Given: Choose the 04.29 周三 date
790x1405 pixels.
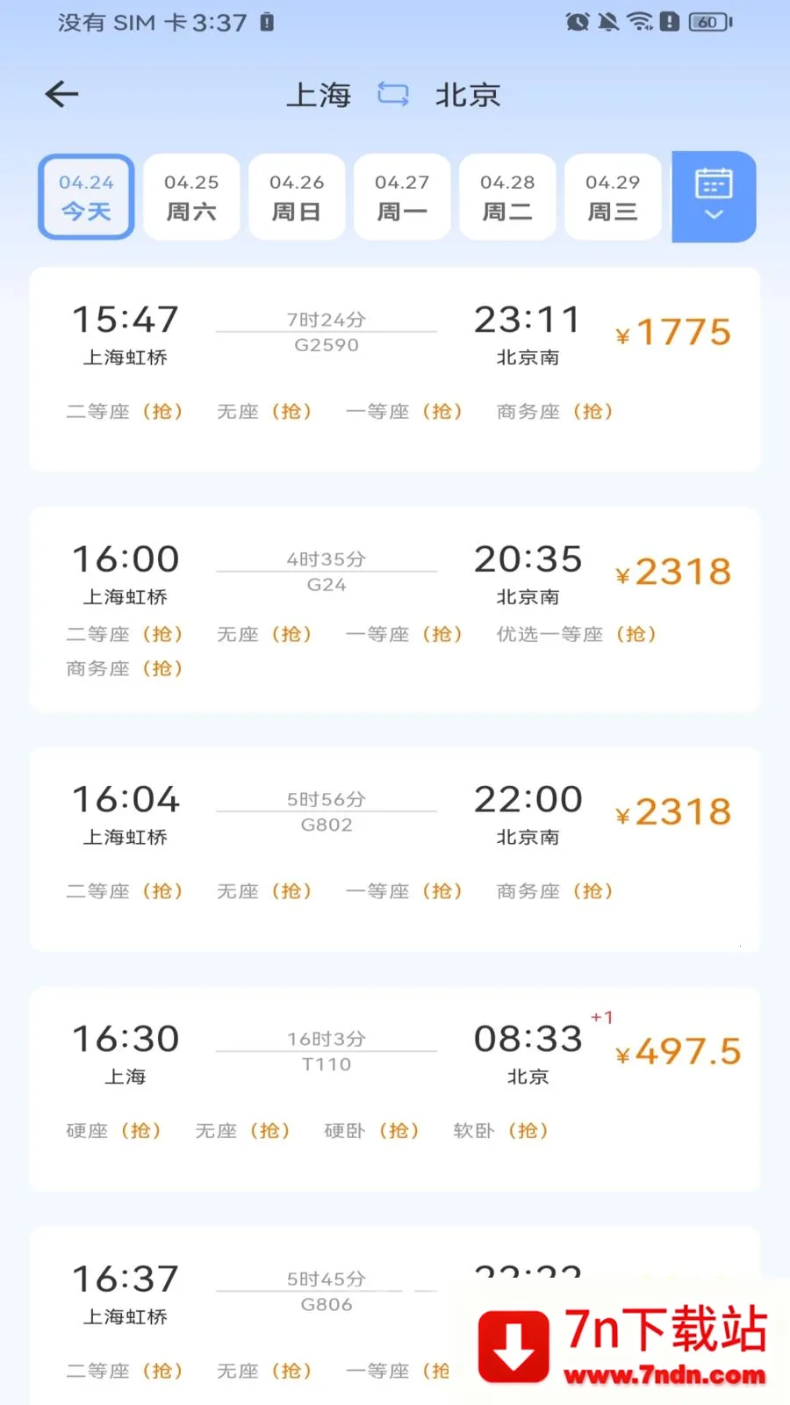Looking at the screenshot, I should [613, 197].
